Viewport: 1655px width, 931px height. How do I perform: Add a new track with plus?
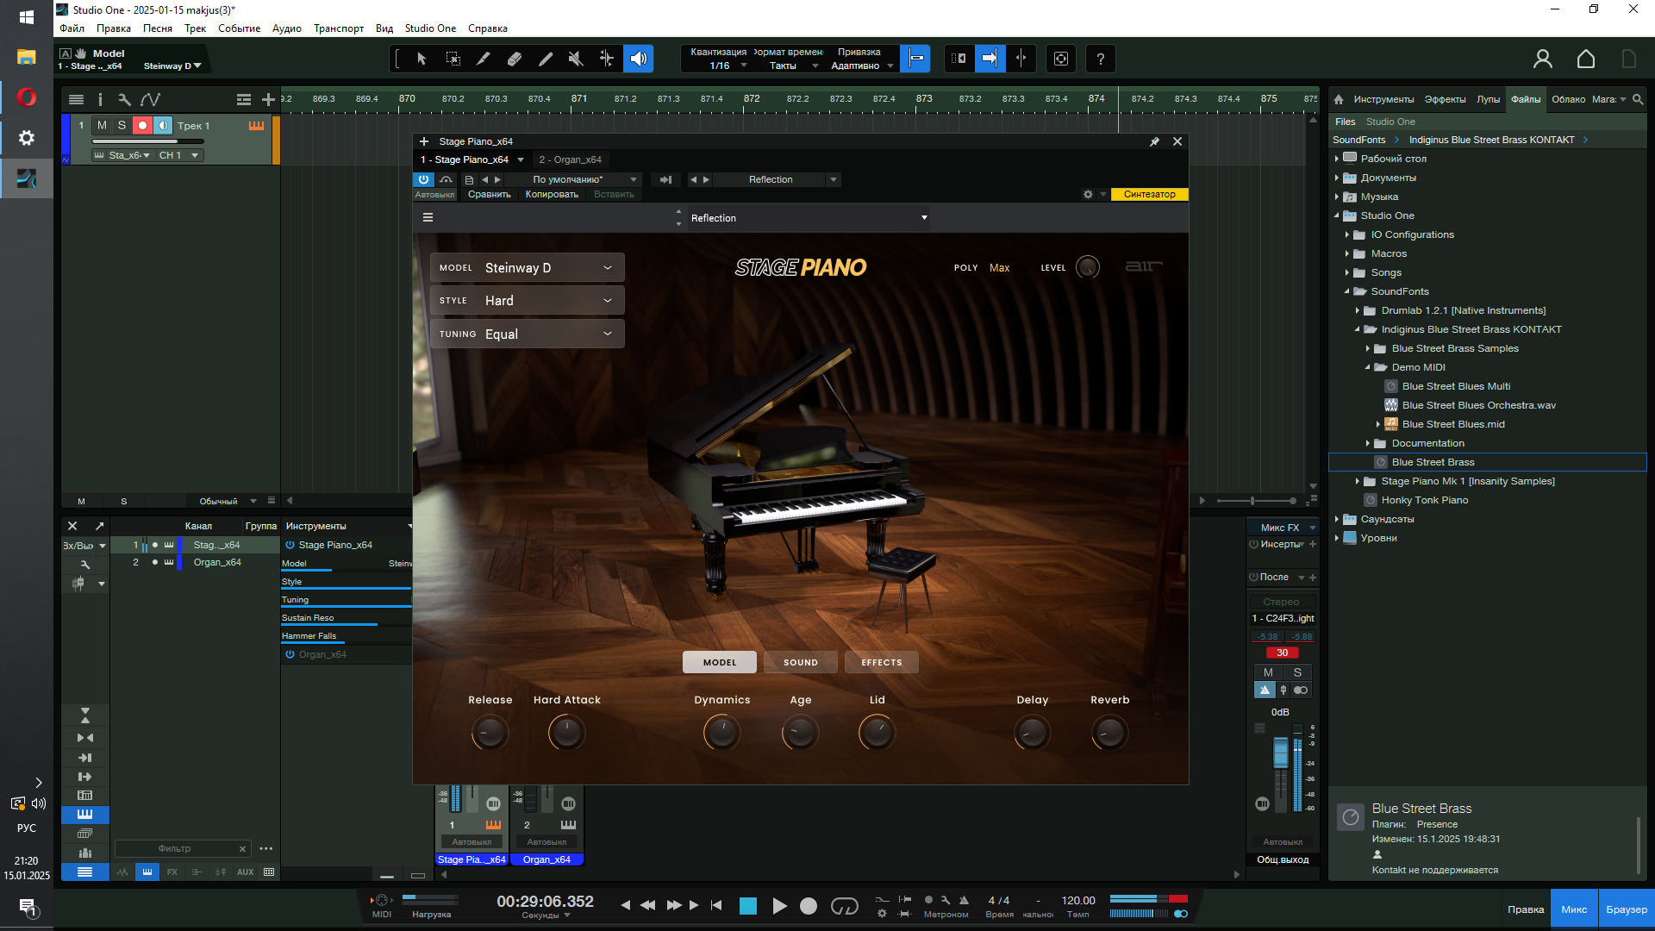coord(268,100)
